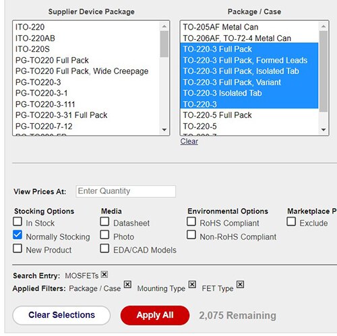Click up arrow of Package / Case list
Image resolution: width=337 pixels, height=336 pixels.
point(324,26)
